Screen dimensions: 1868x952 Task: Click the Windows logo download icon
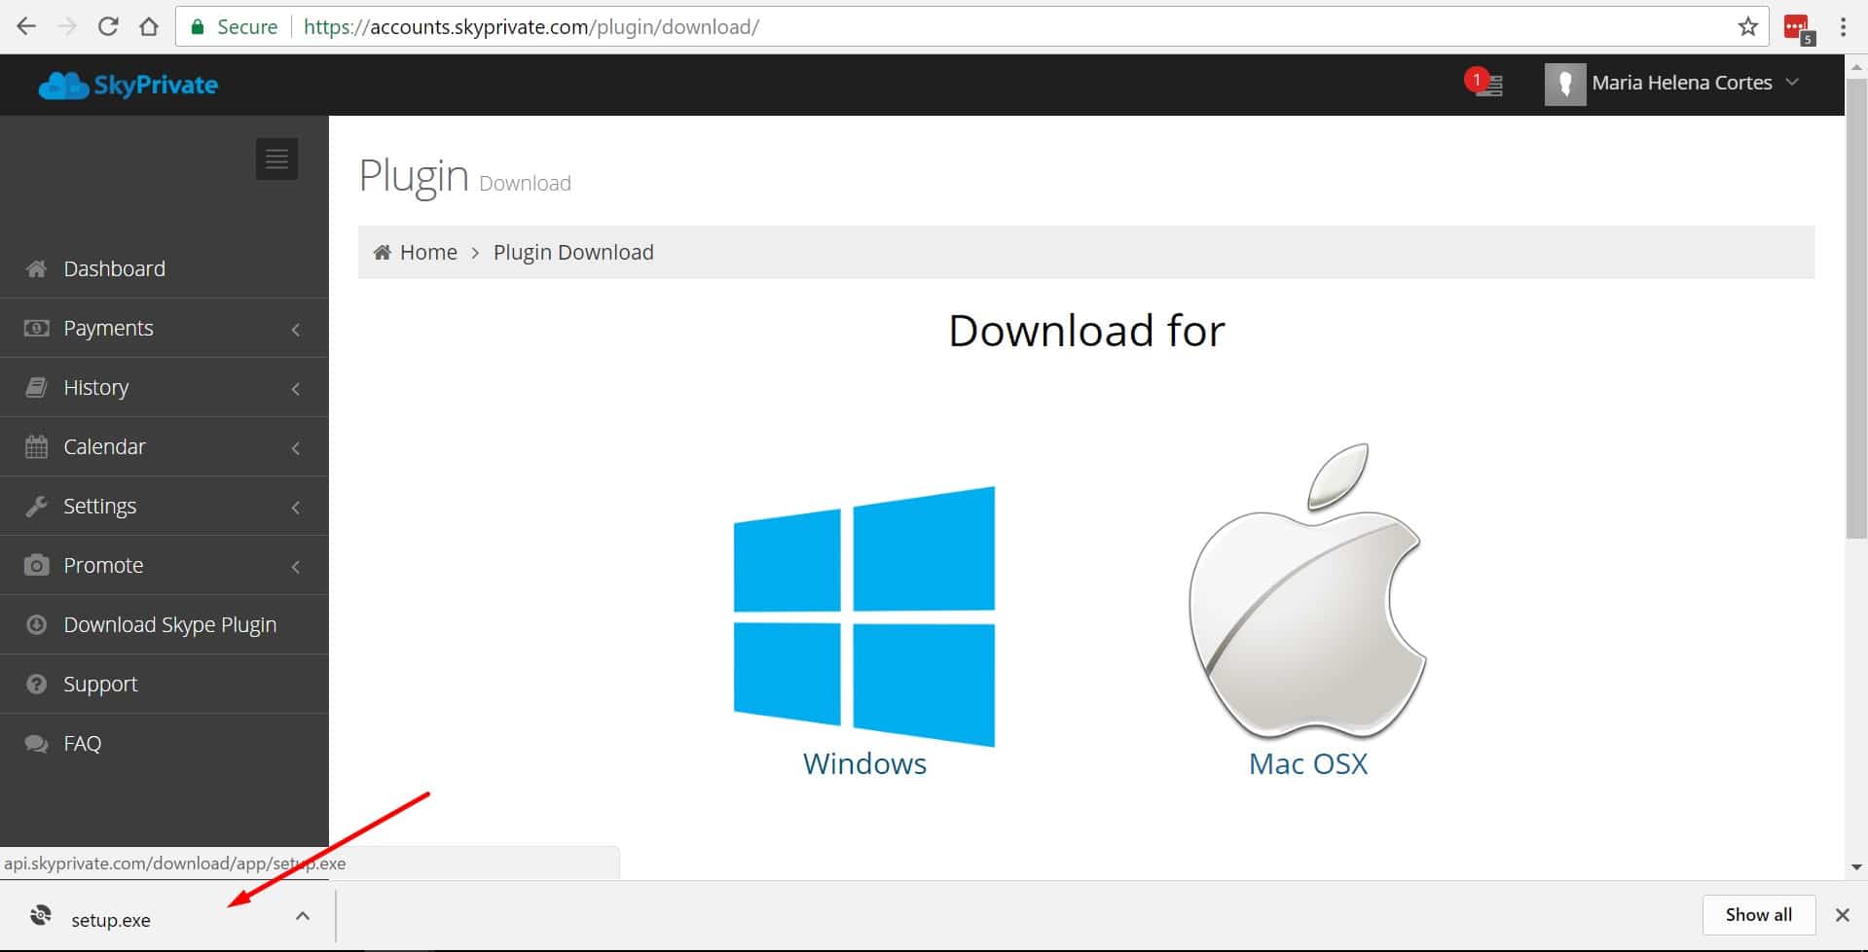[x=864, y=616]
